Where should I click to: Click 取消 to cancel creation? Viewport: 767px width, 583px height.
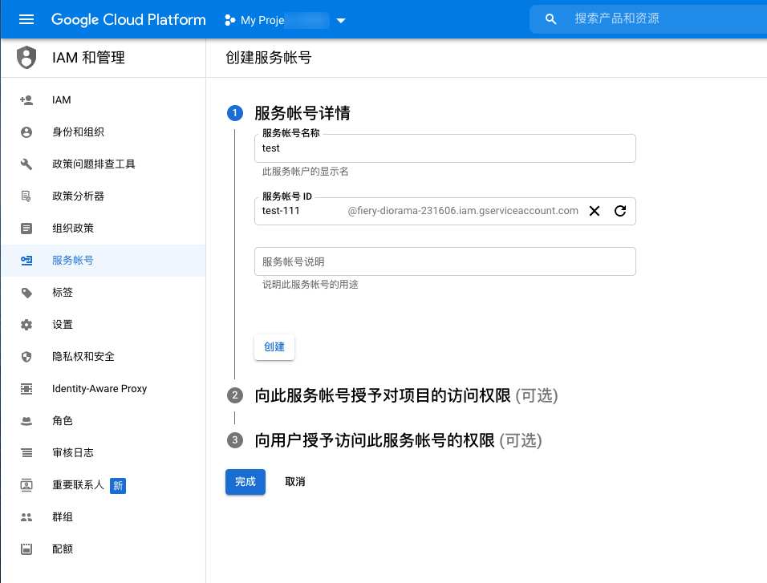click(x=295, y=482)
